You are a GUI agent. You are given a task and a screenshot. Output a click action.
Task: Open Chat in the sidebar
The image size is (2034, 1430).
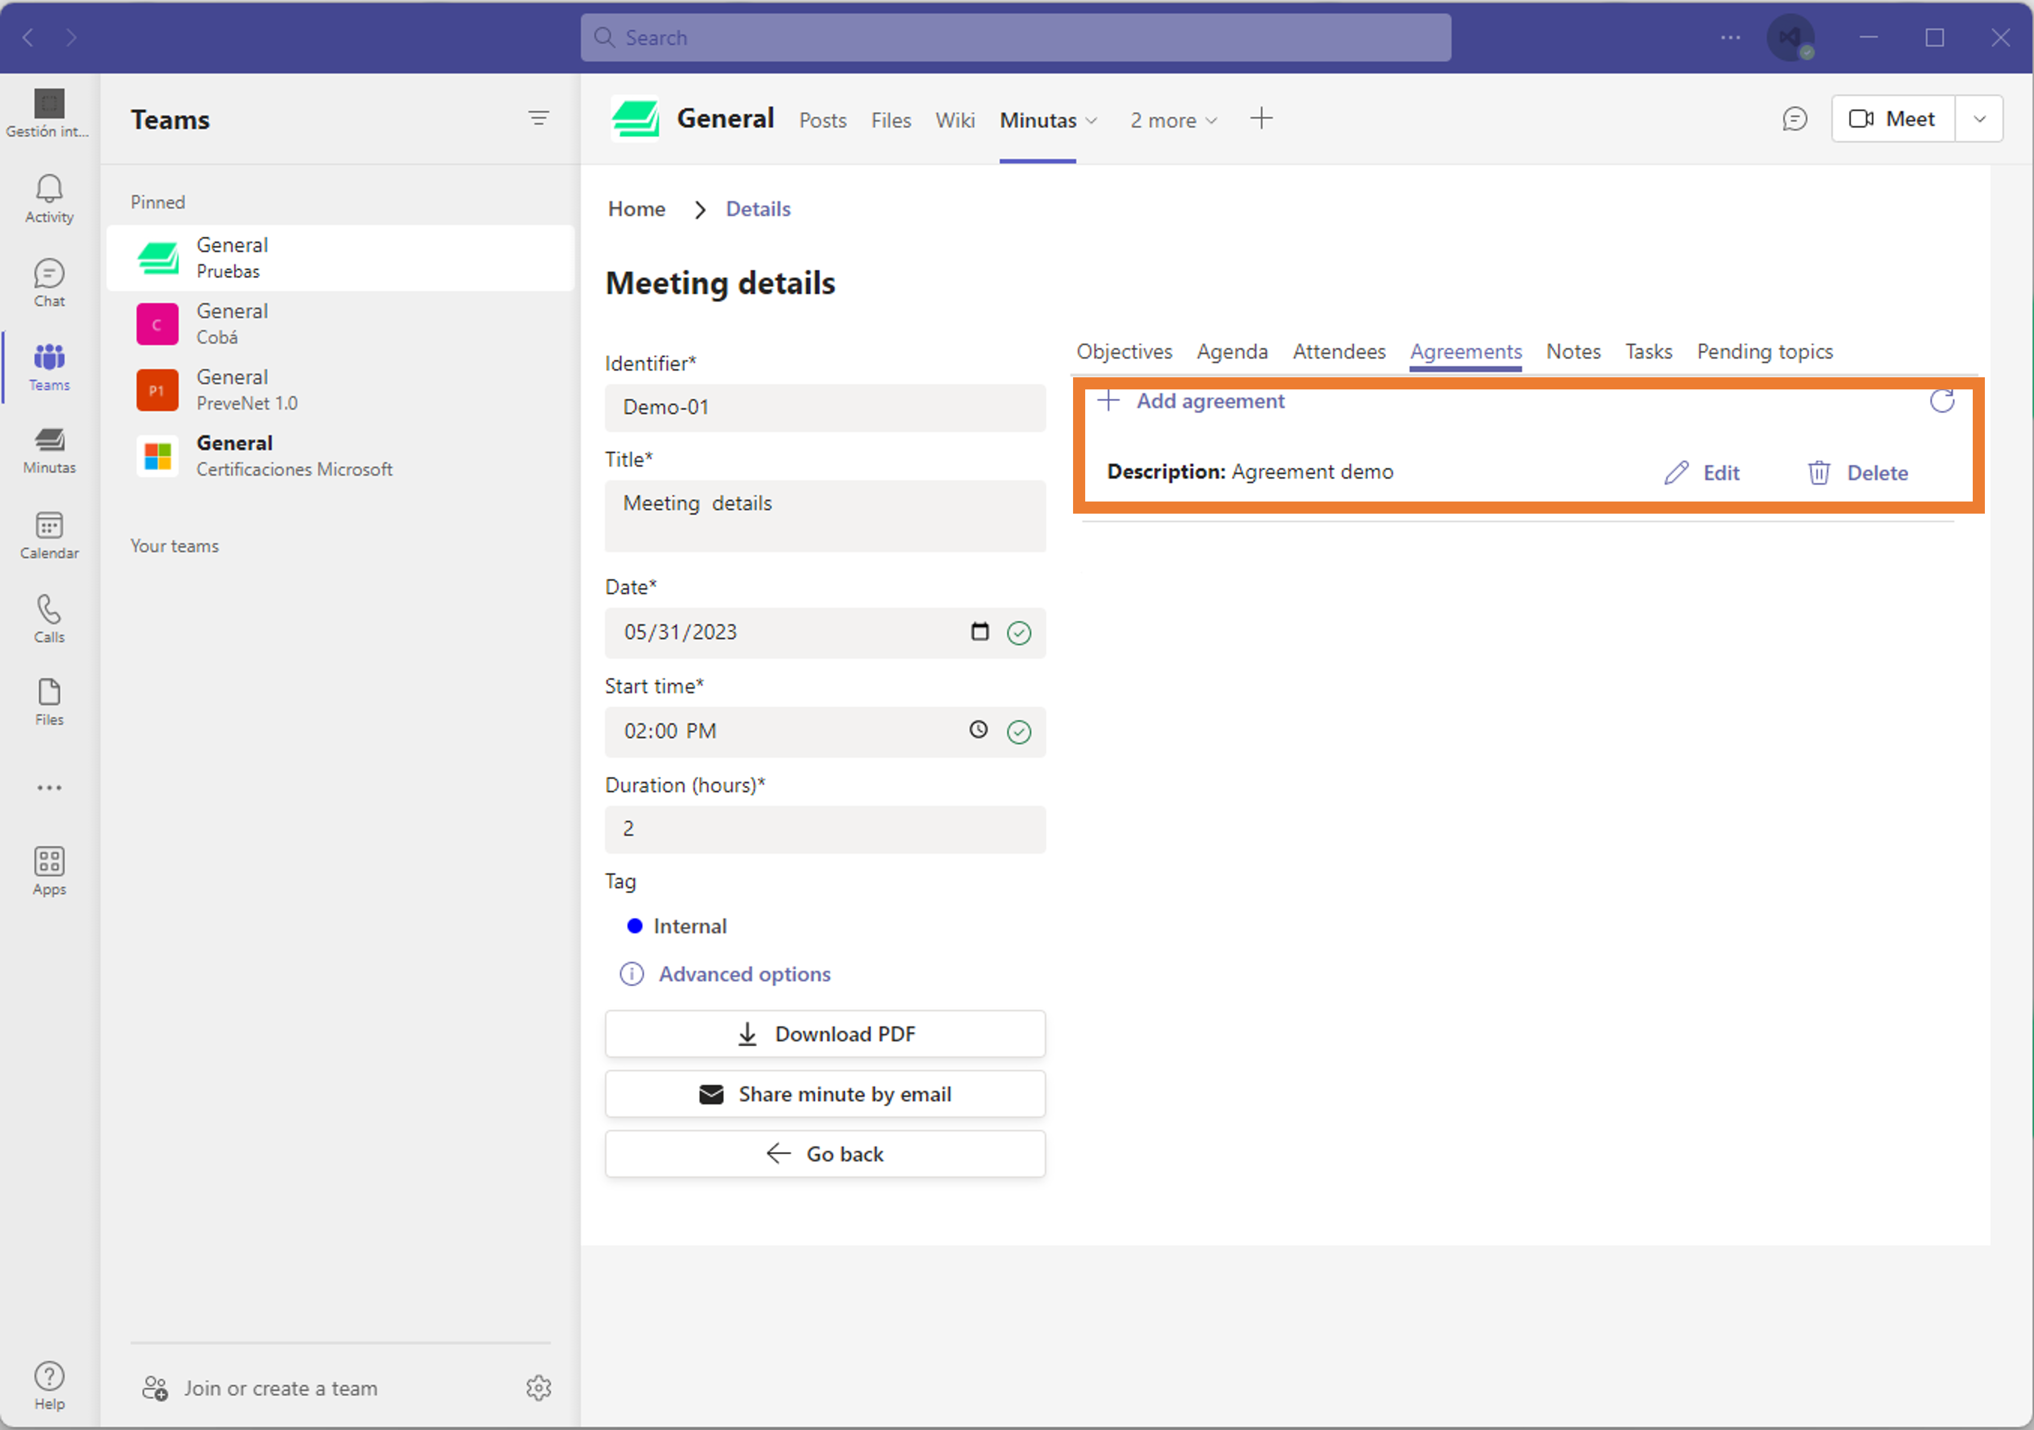click(49, 283)
